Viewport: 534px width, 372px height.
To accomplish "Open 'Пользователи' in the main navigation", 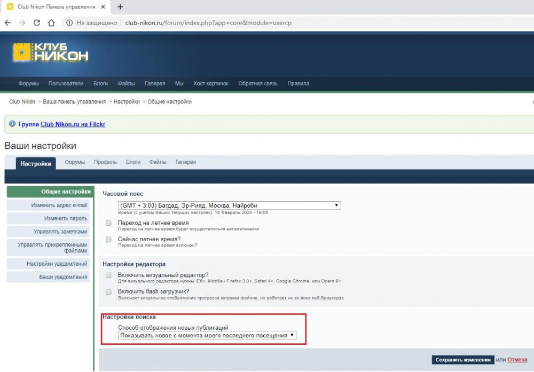I will click(66, 83).
